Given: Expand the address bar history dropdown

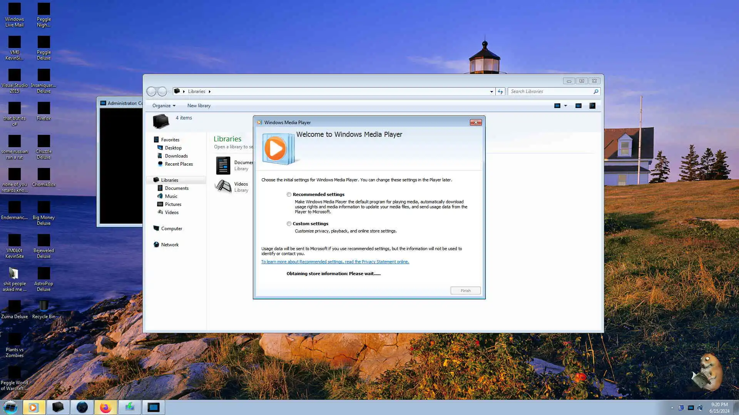Looking at the screenshot, I should 492,91.
